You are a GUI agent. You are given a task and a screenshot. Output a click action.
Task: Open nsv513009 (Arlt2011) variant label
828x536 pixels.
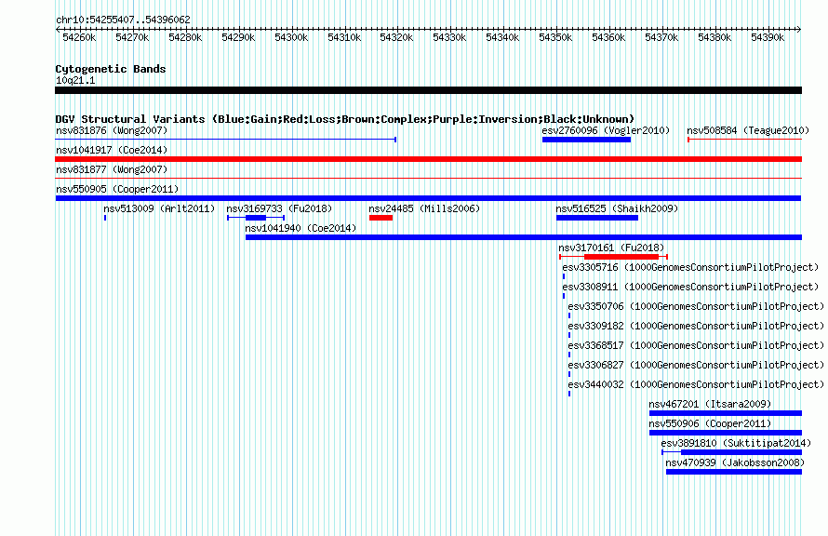(x=159, y=208)
